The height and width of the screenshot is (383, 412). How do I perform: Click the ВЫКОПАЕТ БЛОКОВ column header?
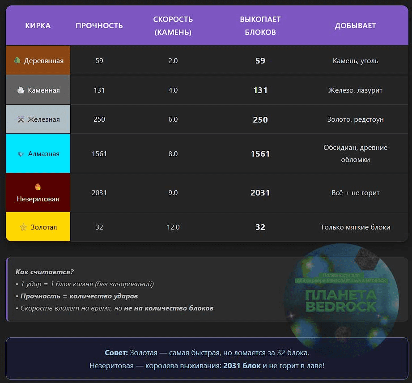(260, 26)
